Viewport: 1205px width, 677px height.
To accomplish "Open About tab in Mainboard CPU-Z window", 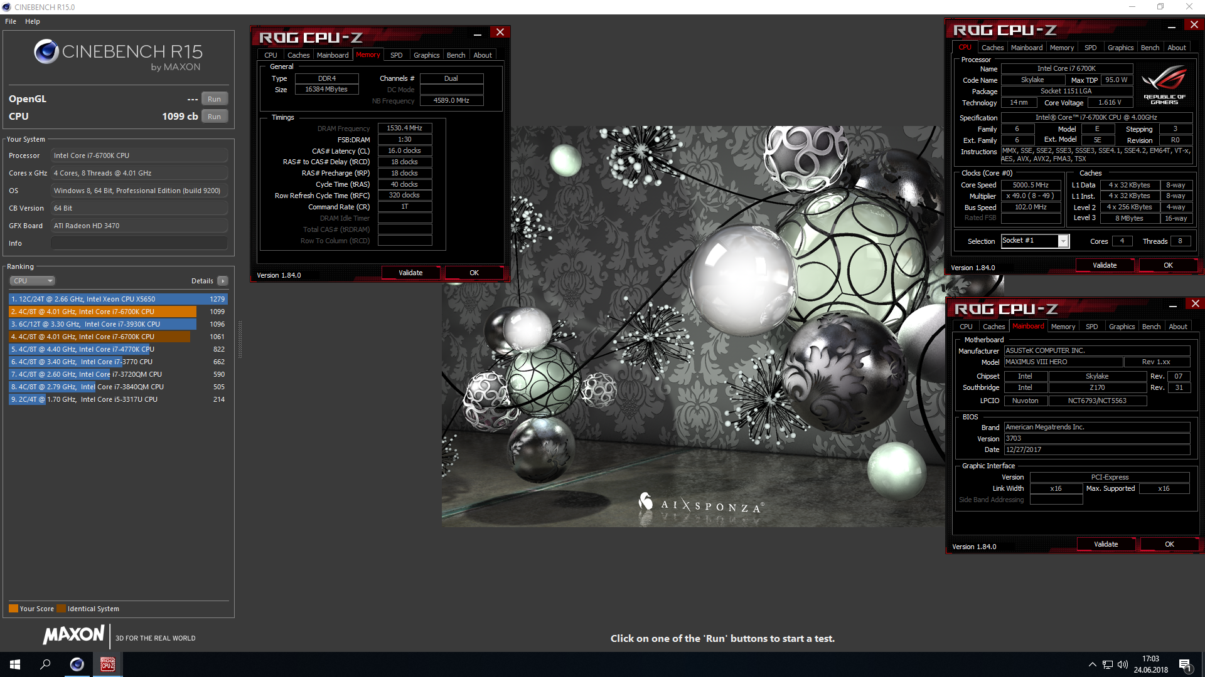I will click(x=1178, y=327).
